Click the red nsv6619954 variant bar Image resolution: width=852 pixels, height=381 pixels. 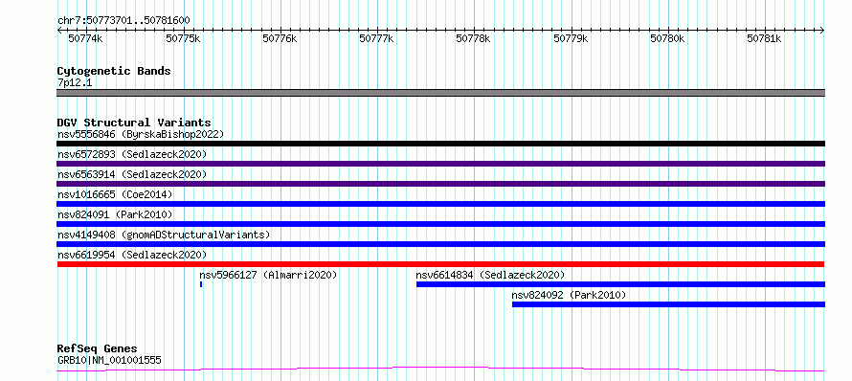(x=440, y=264)
